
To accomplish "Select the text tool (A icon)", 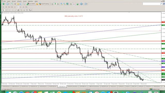I will (x=24, y=10).
